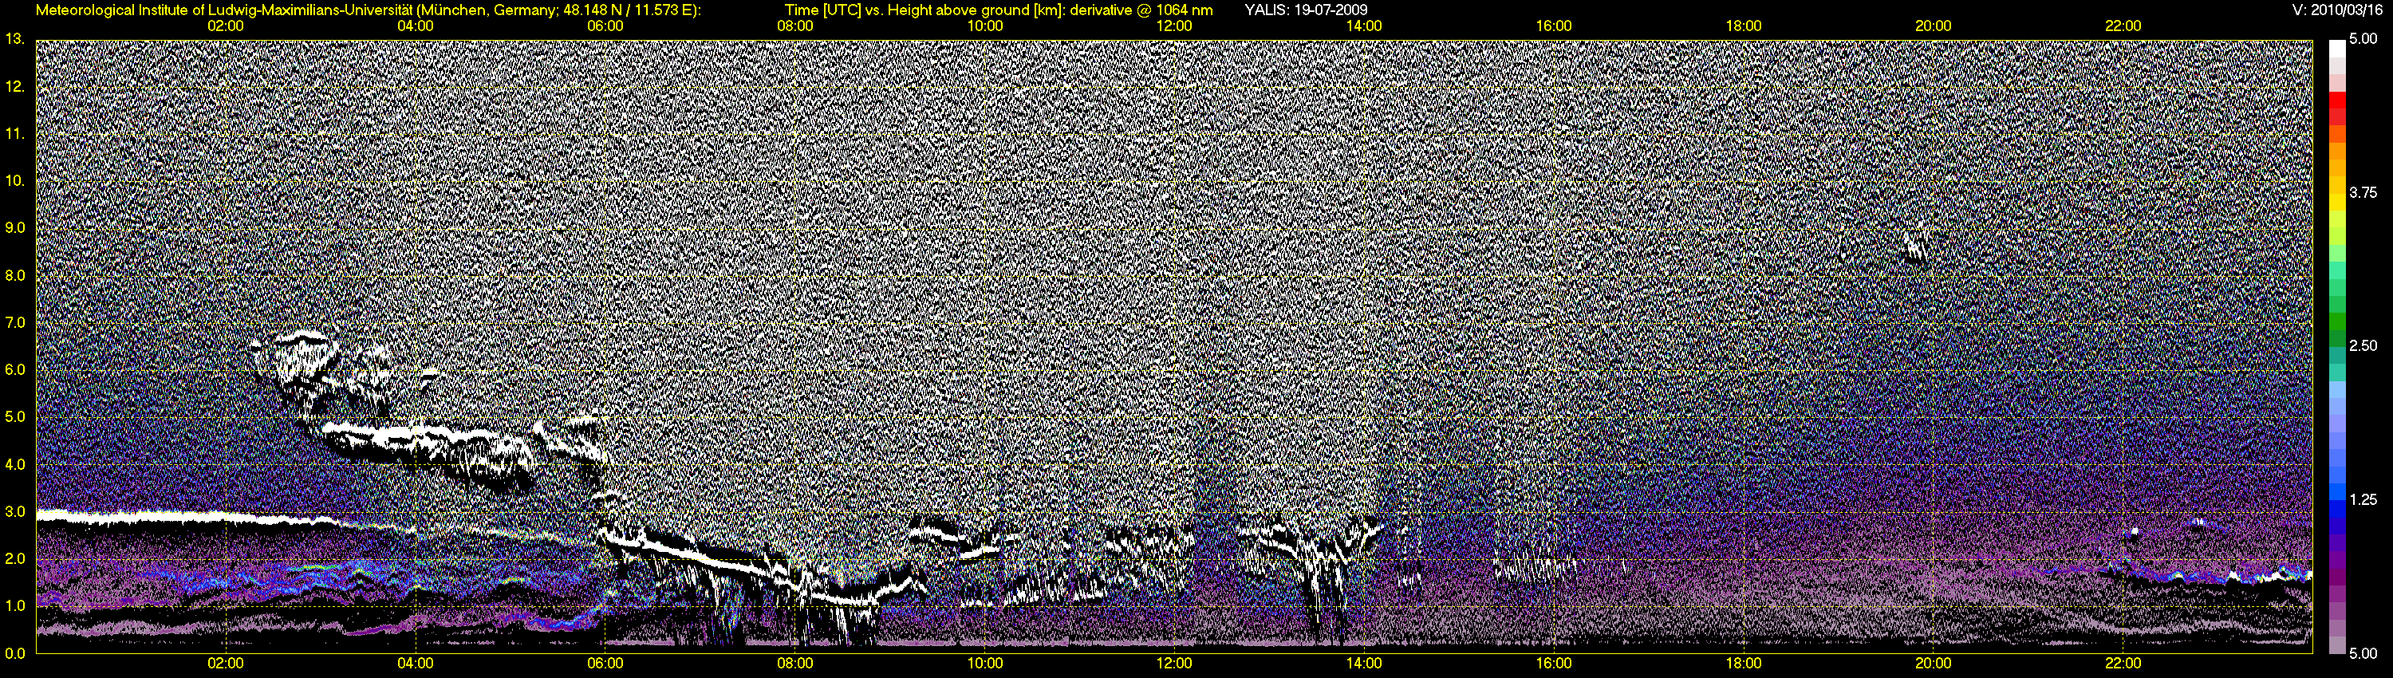Viewport: 2393px width, 678px height.
Task: Click the 1.25 colorbar value
Action: [2363, 499]
